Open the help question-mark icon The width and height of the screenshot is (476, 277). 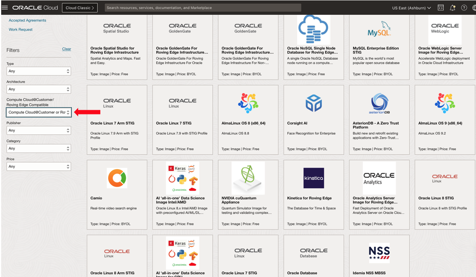pyautogui.click(x=464, y=7)
